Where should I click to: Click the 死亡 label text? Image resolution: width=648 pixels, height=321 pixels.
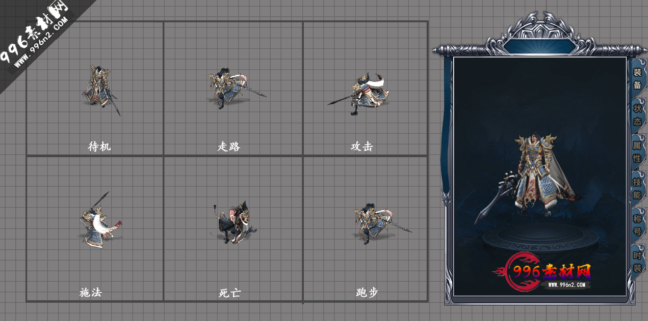pyautogui.click(x=229, y=293)
